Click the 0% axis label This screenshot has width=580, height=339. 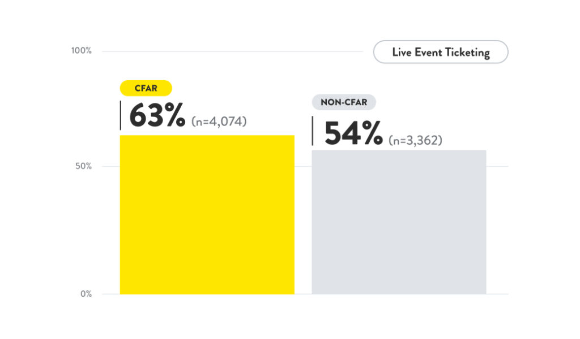click(86, 294)
